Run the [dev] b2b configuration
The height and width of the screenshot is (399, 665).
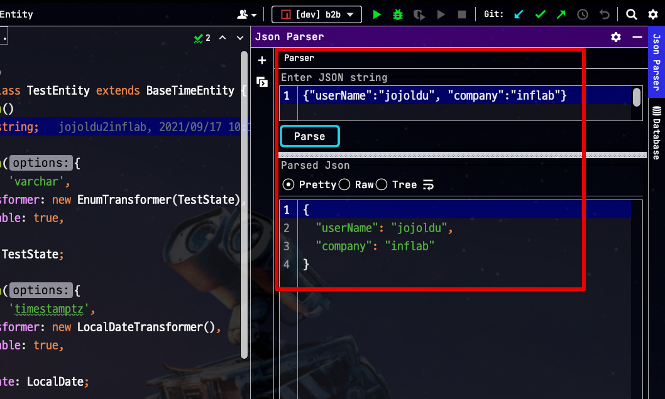(375, 14)
